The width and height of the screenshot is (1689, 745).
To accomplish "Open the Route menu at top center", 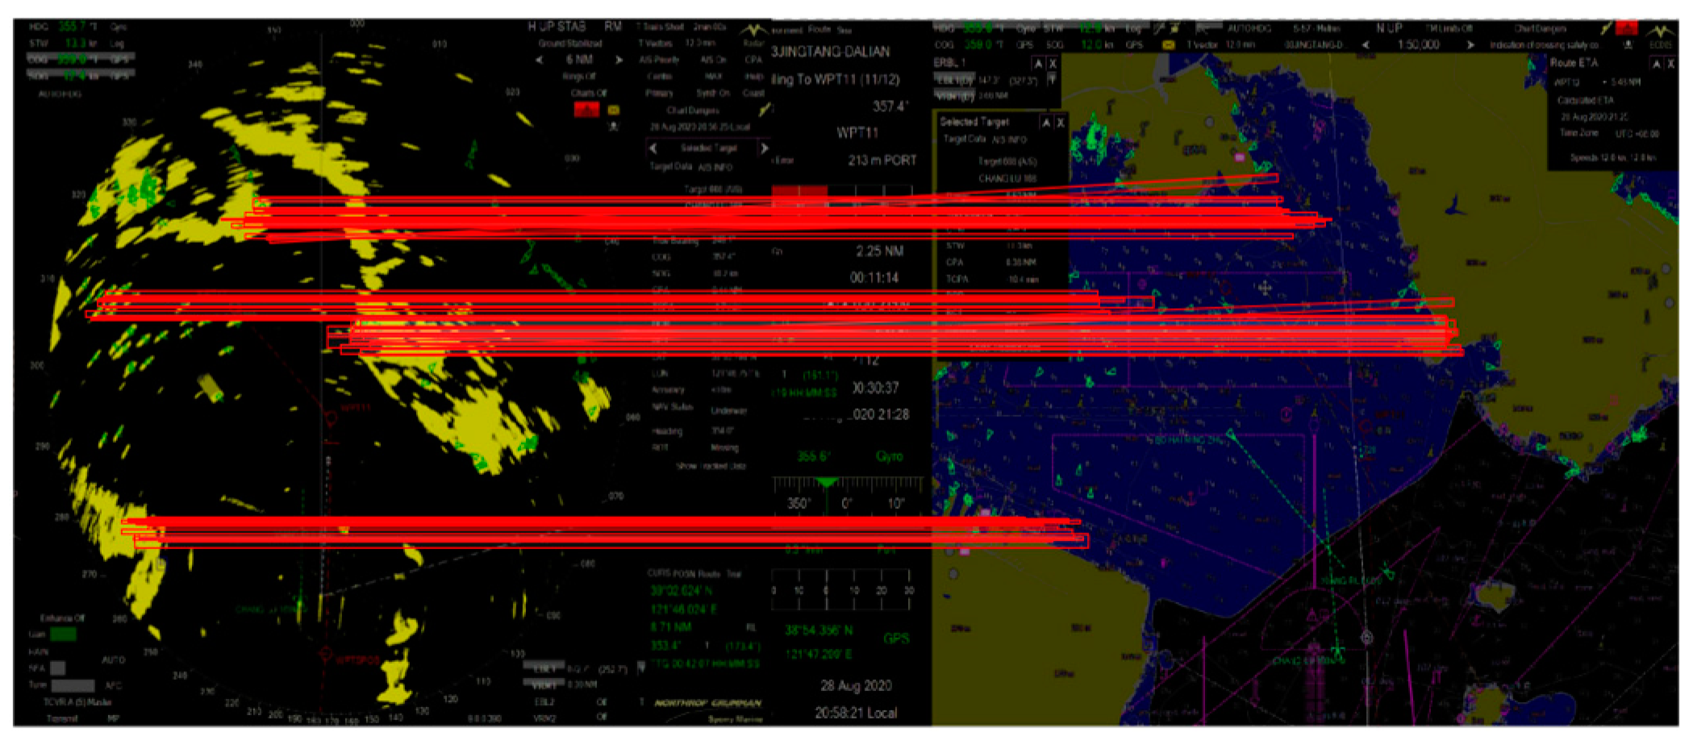I will (x=818, y=30).
